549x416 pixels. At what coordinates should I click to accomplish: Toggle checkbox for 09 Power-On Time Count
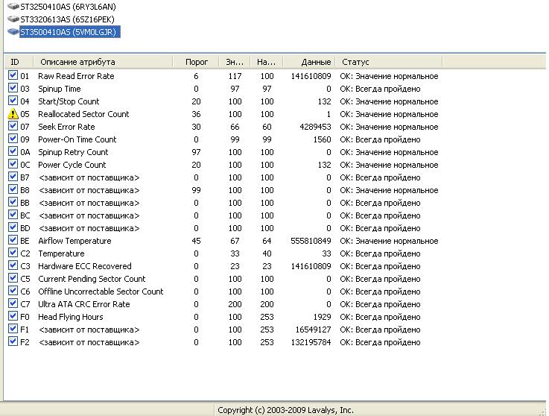pyautogui.click(x=13, y=139)
